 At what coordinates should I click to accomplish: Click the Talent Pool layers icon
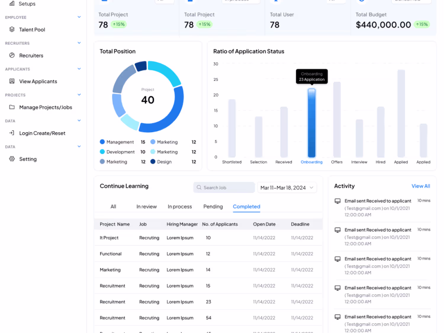(12, 29)
